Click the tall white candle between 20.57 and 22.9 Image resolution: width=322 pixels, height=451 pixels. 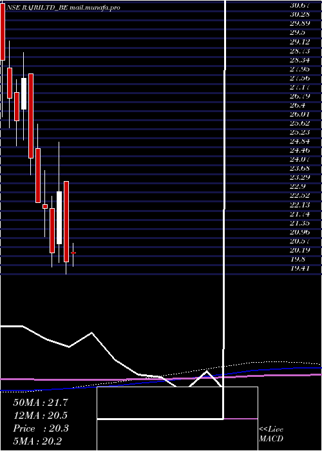point(59,218)
